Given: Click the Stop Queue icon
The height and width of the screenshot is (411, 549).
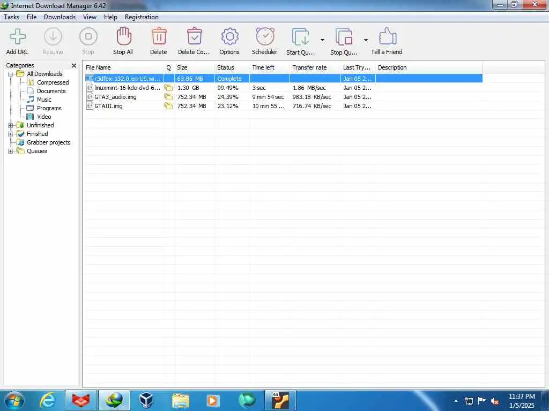Looking at the screenshot, I should [x=344, y=37].
